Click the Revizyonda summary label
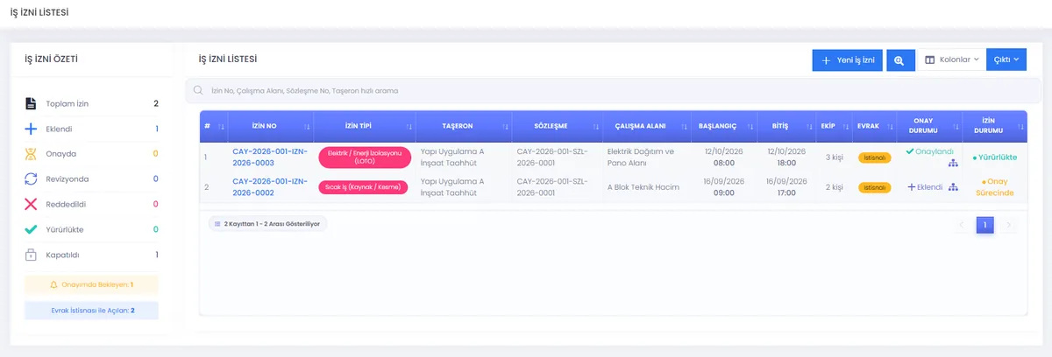 click(68, 179)
